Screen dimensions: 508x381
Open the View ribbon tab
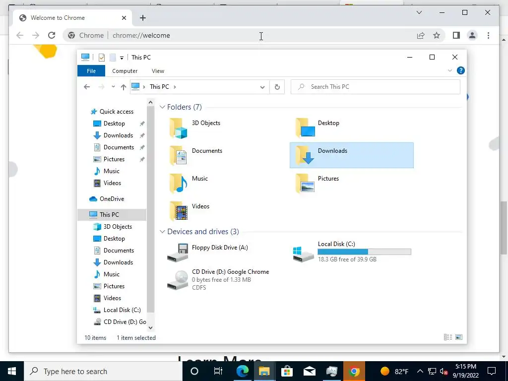pyautogui.click(x=158, y=70)
